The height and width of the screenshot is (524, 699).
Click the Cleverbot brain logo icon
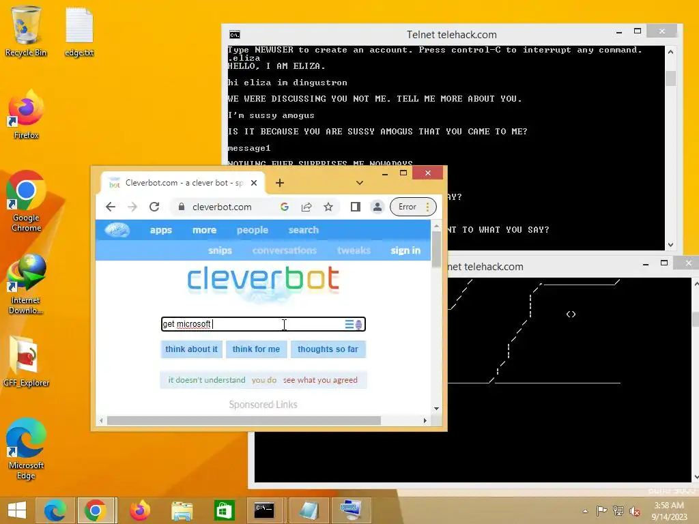[117, 230]
